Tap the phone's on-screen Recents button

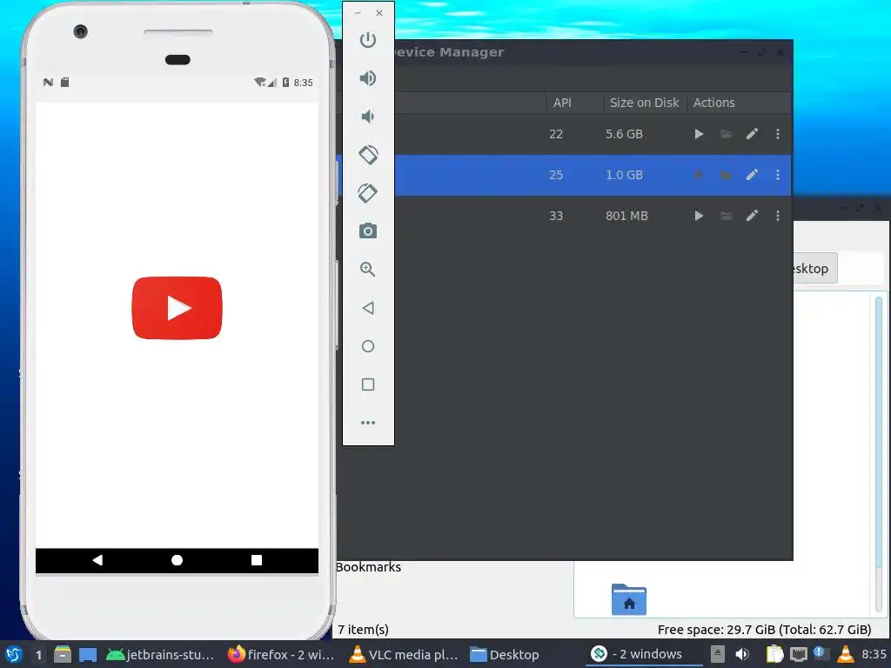tap(257, 560)
